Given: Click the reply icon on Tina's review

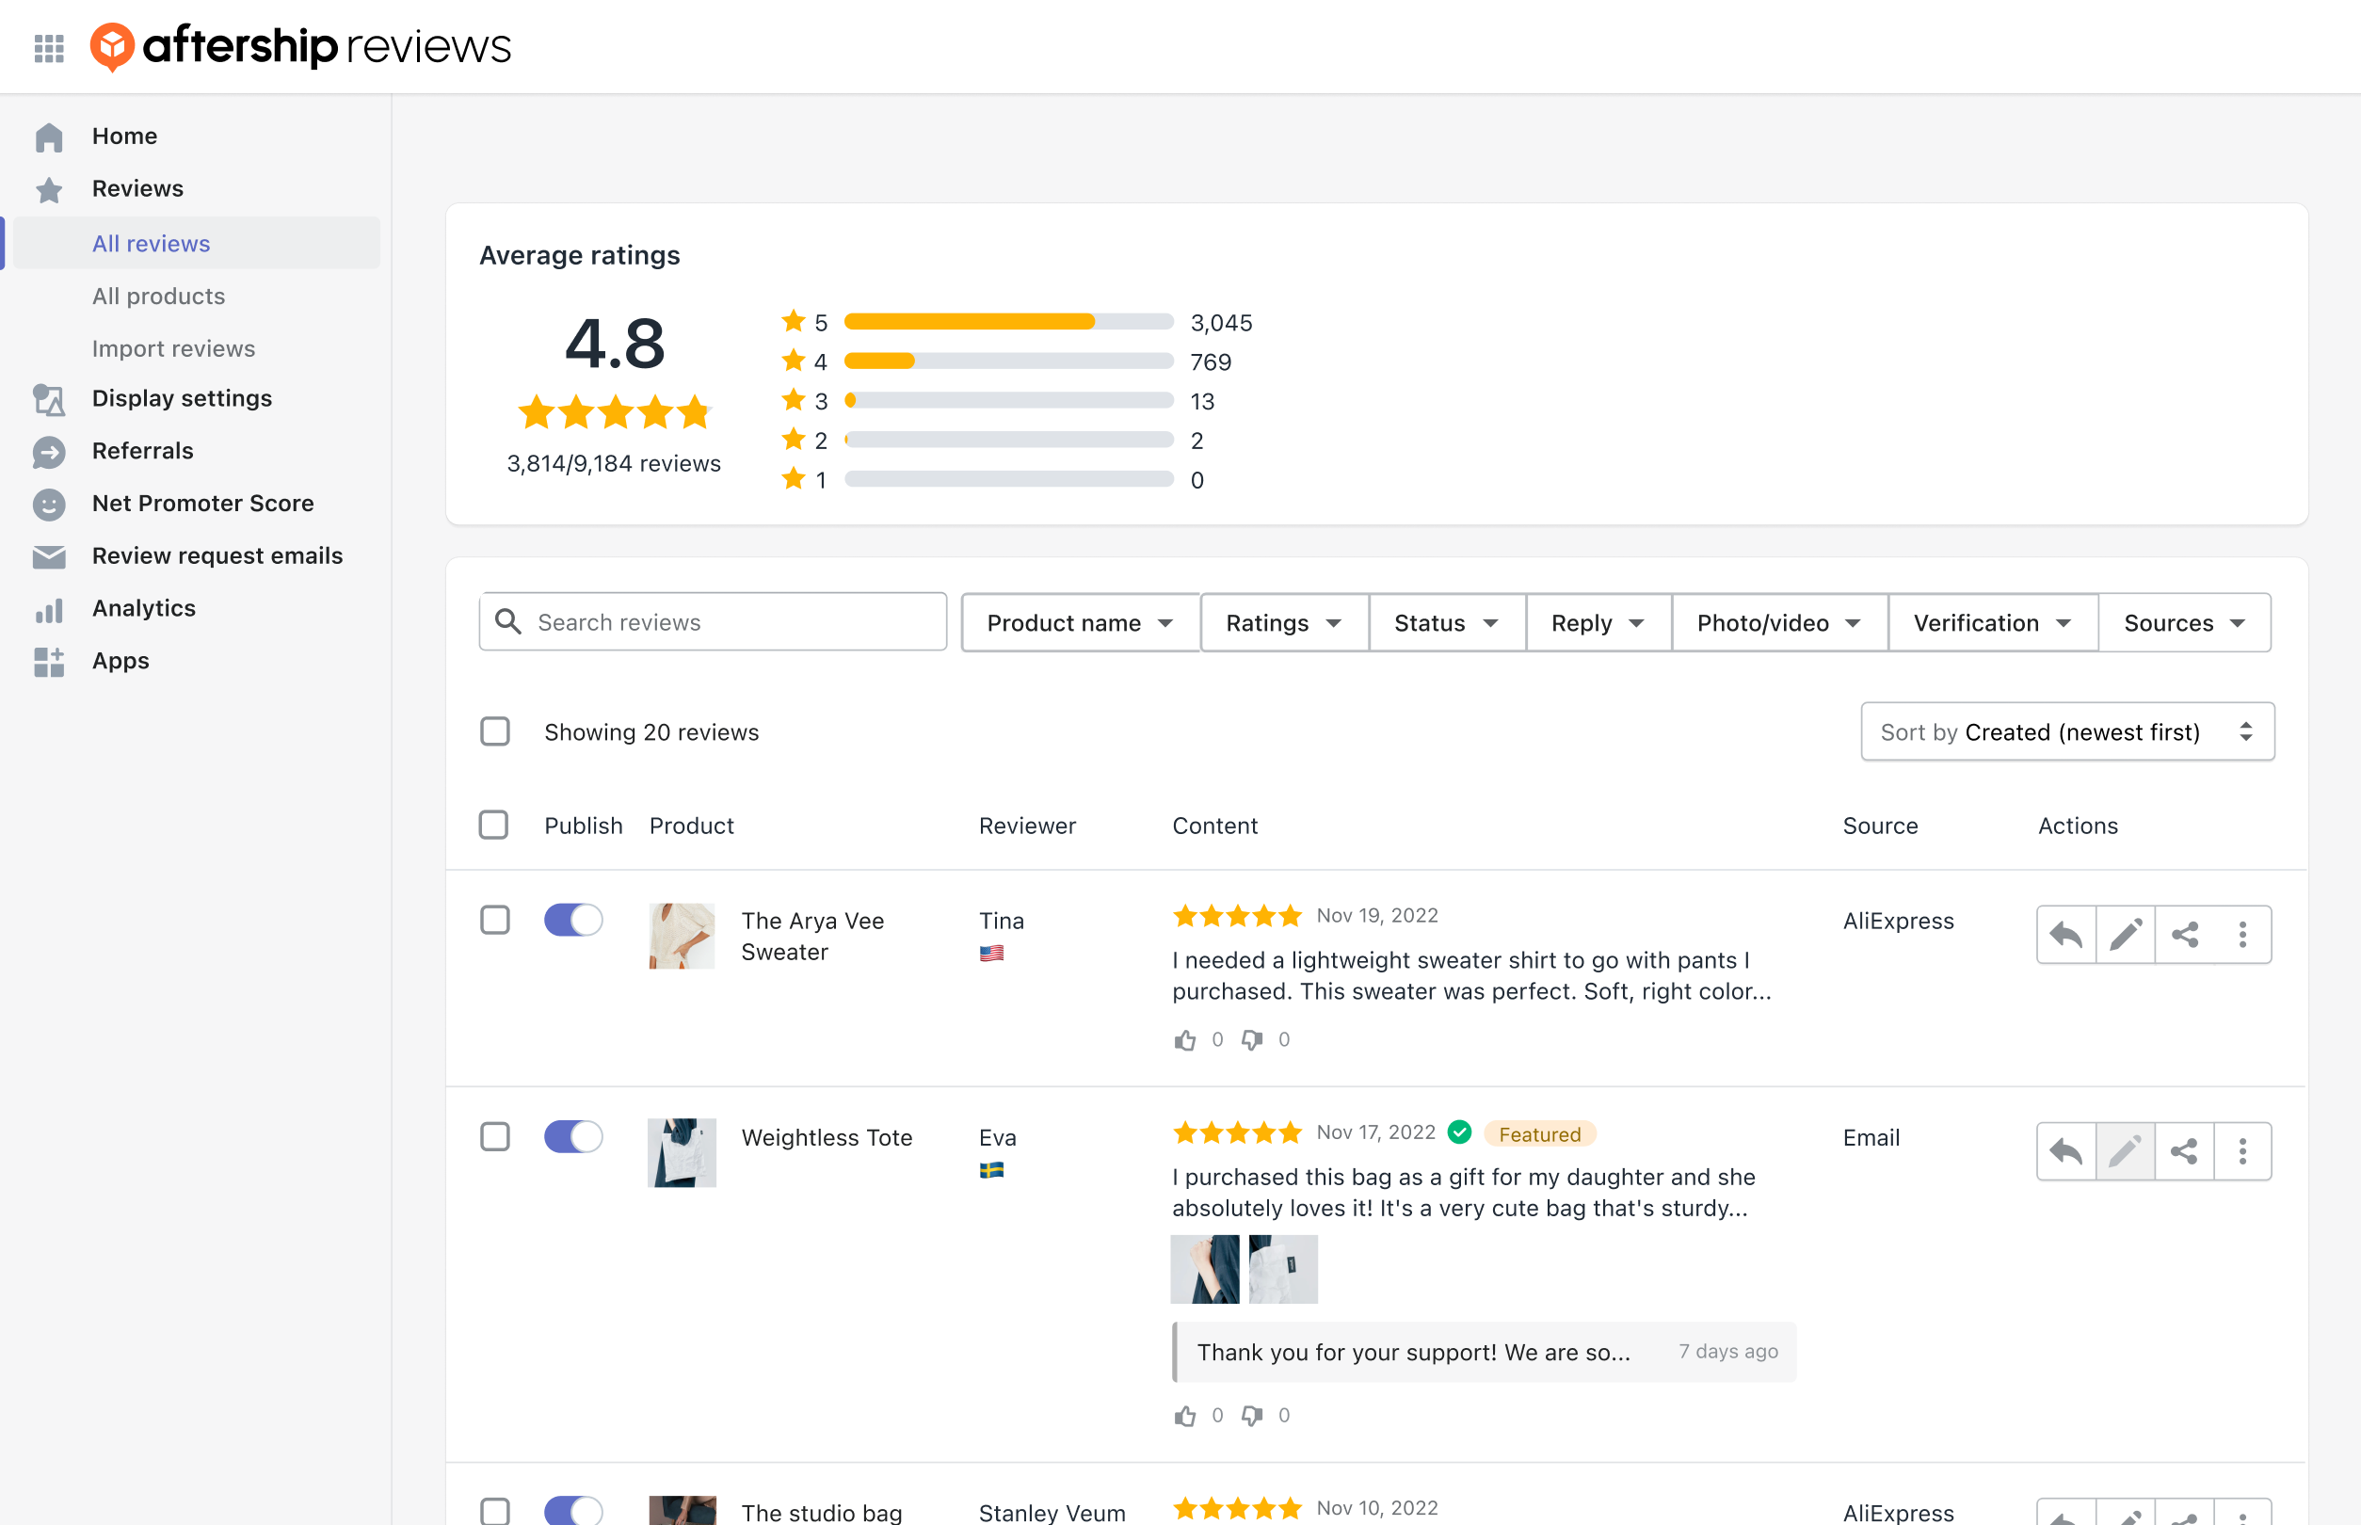Looking at the screenshot, I should click(2065, 933).
